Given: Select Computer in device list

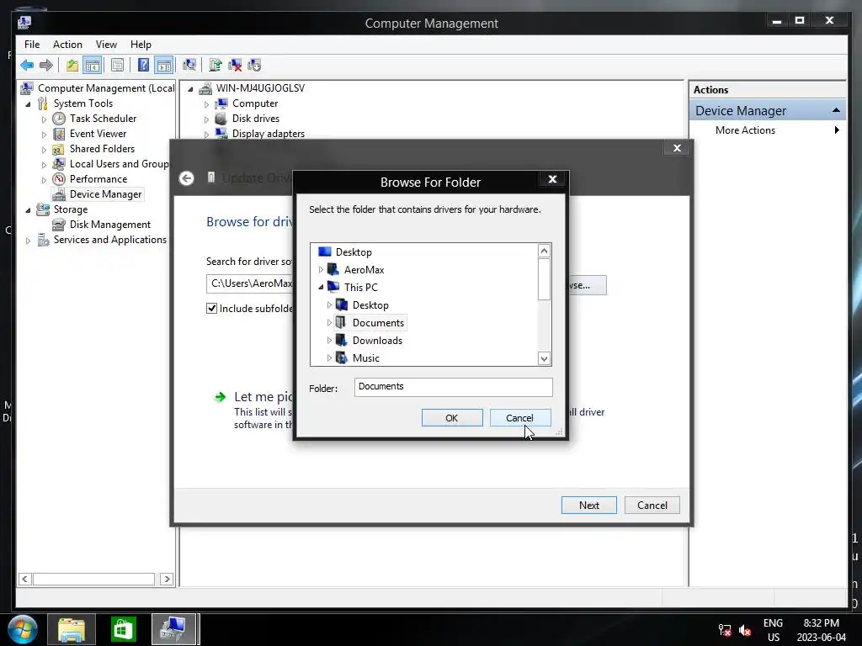Looking at the screenshot, I should pyautogui.click(x=254, y=103).
